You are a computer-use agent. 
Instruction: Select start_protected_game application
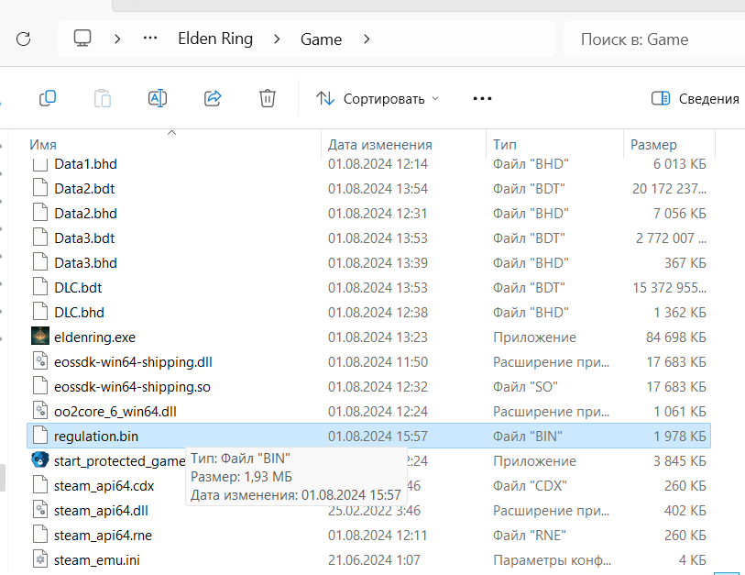click(x=119, y=461)
